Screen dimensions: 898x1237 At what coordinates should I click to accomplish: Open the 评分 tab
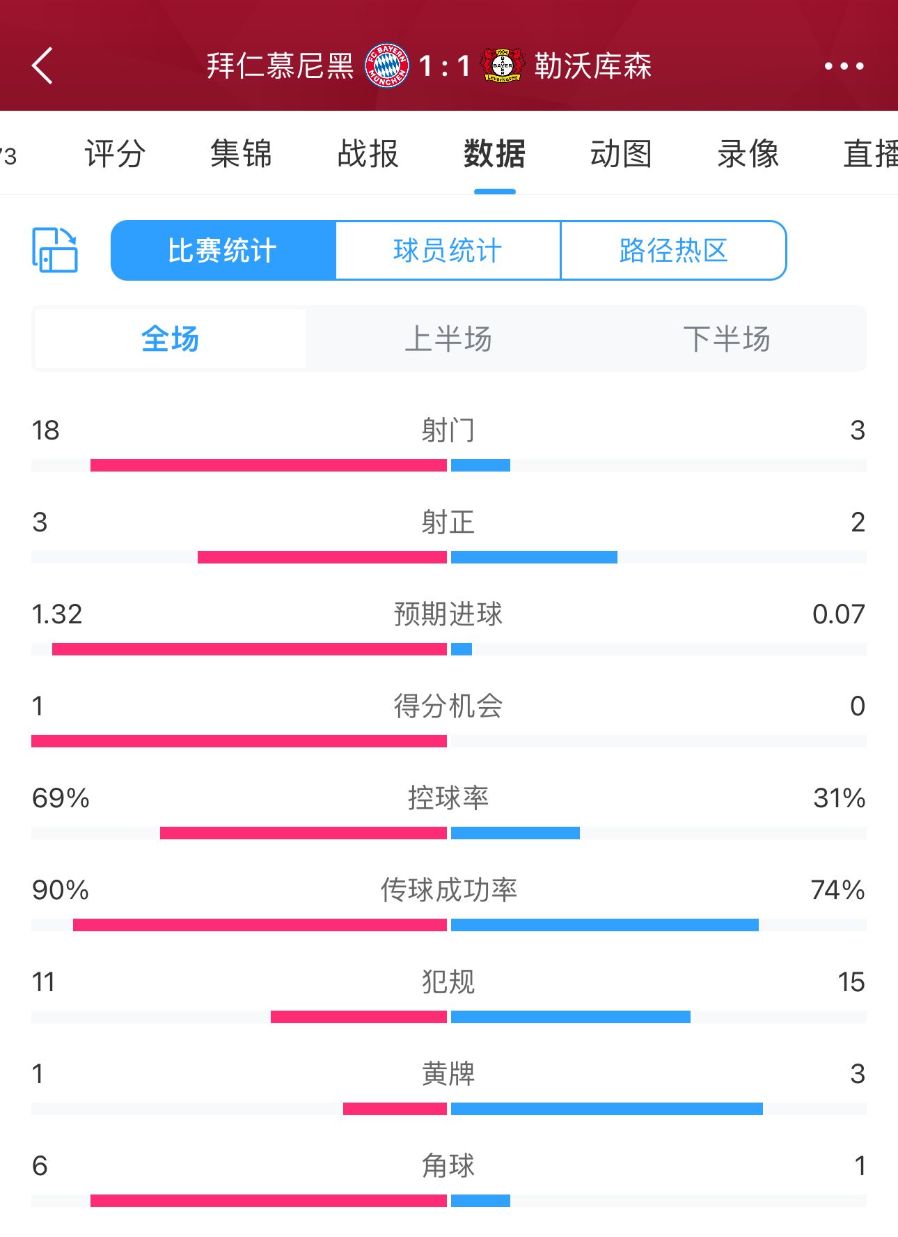point(115,154)
